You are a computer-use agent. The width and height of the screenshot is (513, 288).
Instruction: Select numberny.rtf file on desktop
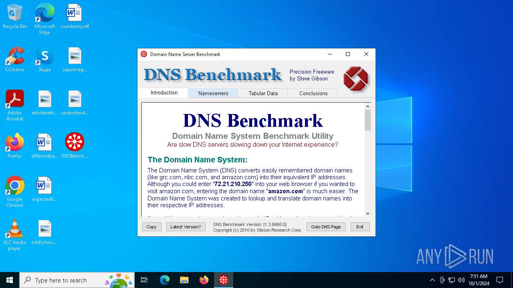point(75,17)
